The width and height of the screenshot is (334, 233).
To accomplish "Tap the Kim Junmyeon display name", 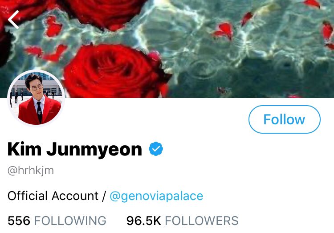I will click(x=75, y=149).
